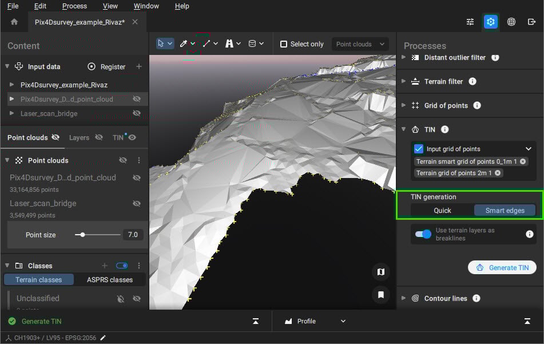Uncheck the Input grid of points checkbox
This screenshot has height=344, width=544.
[418, 148]
